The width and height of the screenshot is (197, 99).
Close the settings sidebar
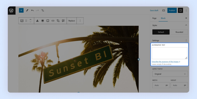pos(186,18)
